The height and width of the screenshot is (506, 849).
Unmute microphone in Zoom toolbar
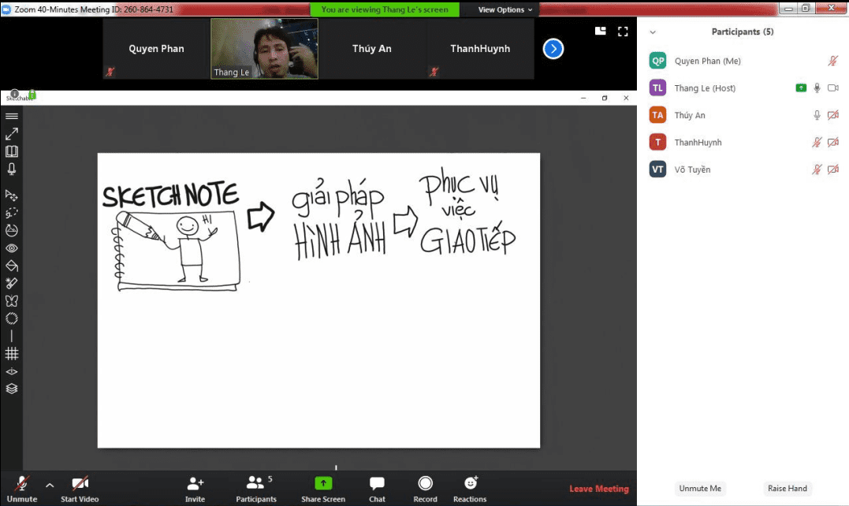click(21, 488)
